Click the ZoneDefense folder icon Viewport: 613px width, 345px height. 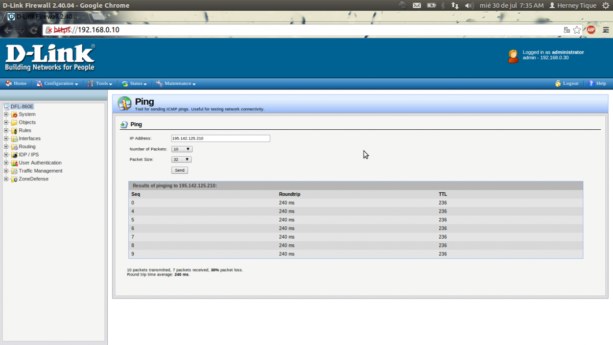pos(14,179)
